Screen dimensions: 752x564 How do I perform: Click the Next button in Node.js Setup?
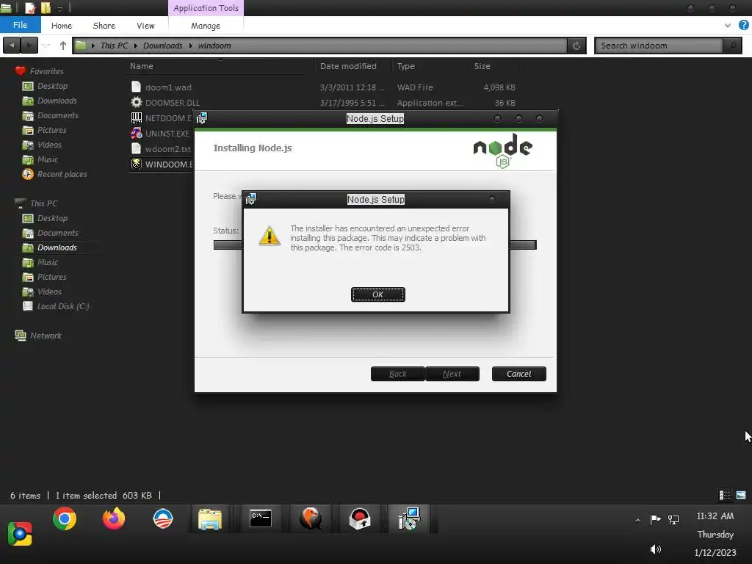click(x=452, y=374)
